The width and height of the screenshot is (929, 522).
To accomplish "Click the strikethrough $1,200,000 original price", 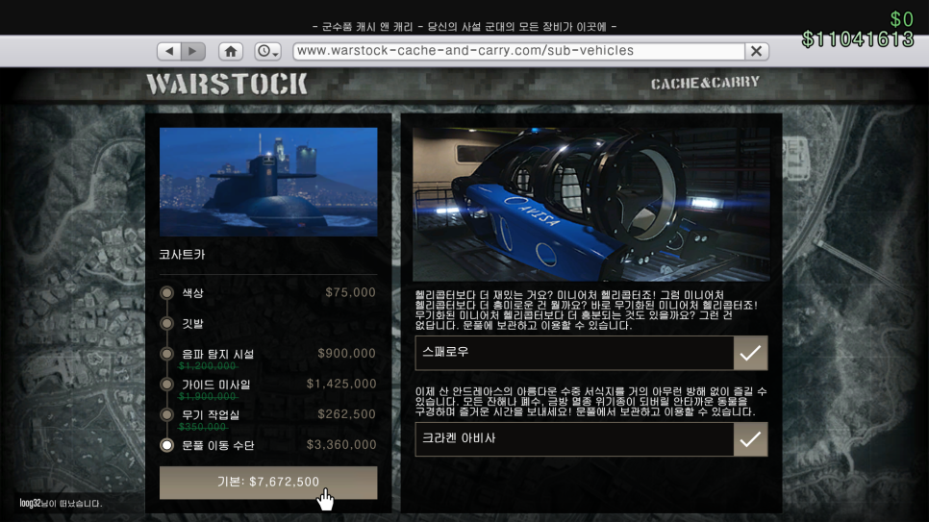I will tap(208, 366).
